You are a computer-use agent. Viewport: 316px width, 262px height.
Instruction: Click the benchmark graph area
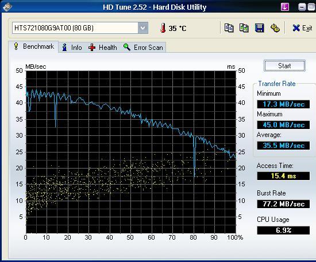(131, 152)
